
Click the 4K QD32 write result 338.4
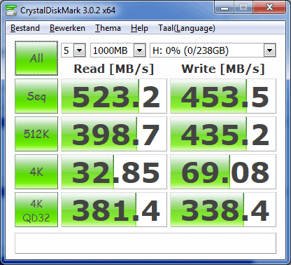point(223,210)
